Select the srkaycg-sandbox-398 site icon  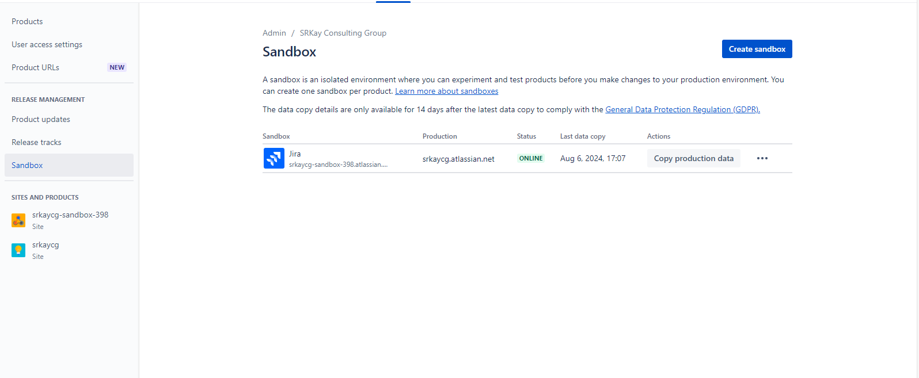18,220
